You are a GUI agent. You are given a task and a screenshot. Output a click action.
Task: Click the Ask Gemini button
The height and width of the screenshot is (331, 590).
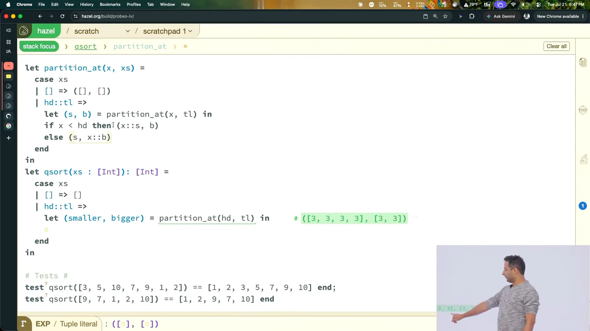point(501,16)
